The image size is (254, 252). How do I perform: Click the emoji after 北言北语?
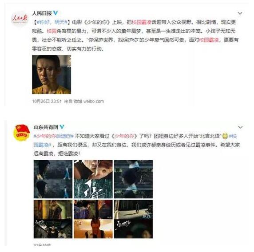pos(225,136)
